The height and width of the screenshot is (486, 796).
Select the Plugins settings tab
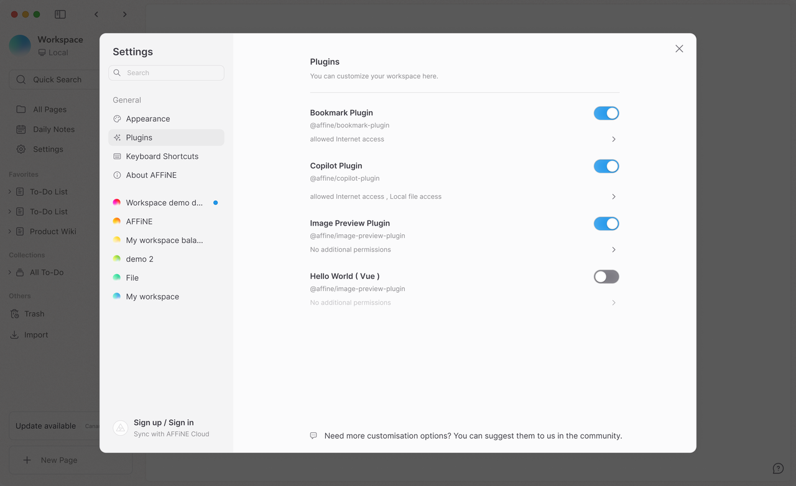[166, 137]
